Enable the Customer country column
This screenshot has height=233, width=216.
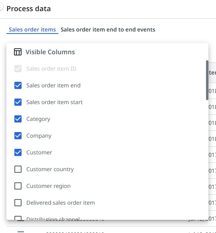(x=18, y=169)
